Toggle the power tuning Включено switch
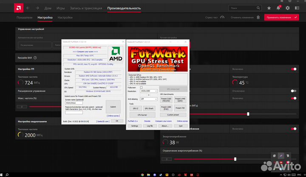The width and height of the screenshot is (306, 177). (x=294, y=129)
